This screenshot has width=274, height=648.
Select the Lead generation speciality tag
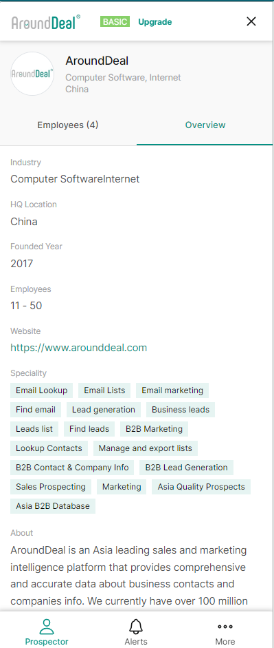coord(104,410)
